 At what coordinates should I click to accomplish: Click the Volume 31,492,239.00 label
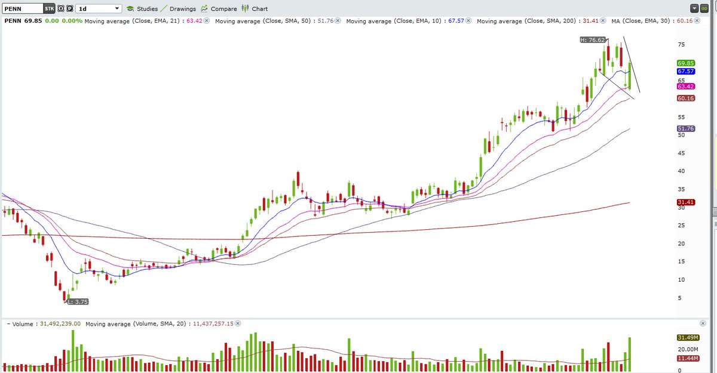pyautogui.click(x=47, y=323)
